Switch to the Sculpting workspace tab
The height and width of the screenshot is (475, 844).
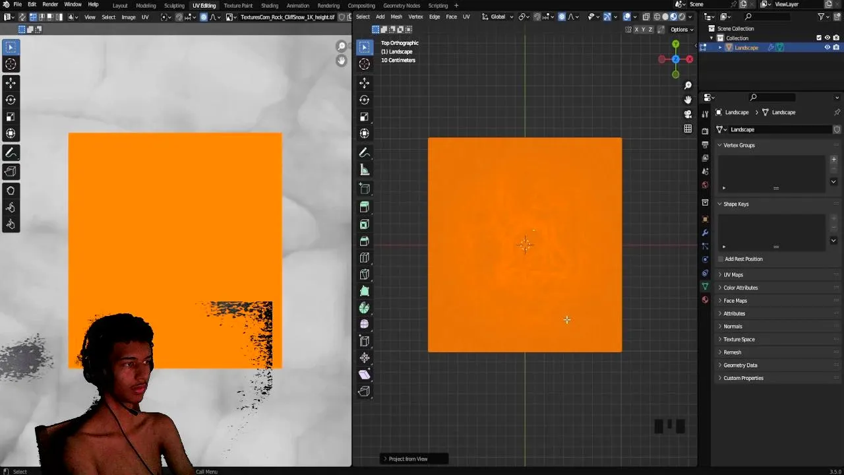(174, 5)
